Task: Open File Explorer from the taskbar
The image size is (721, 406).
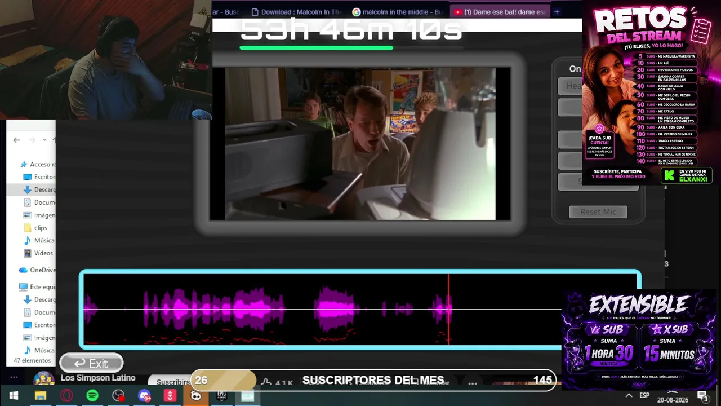Action: coord(40,396)
